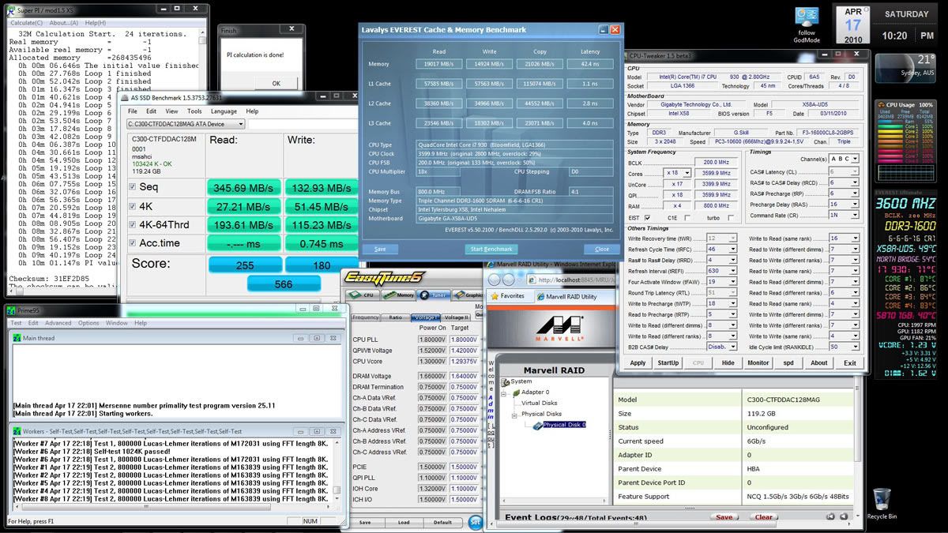Viewport: 948px width, 533px height.
Task: Open the RAS# to CAS# Delay (tRCD) dropdown
Action: click(x=843, y=182)
